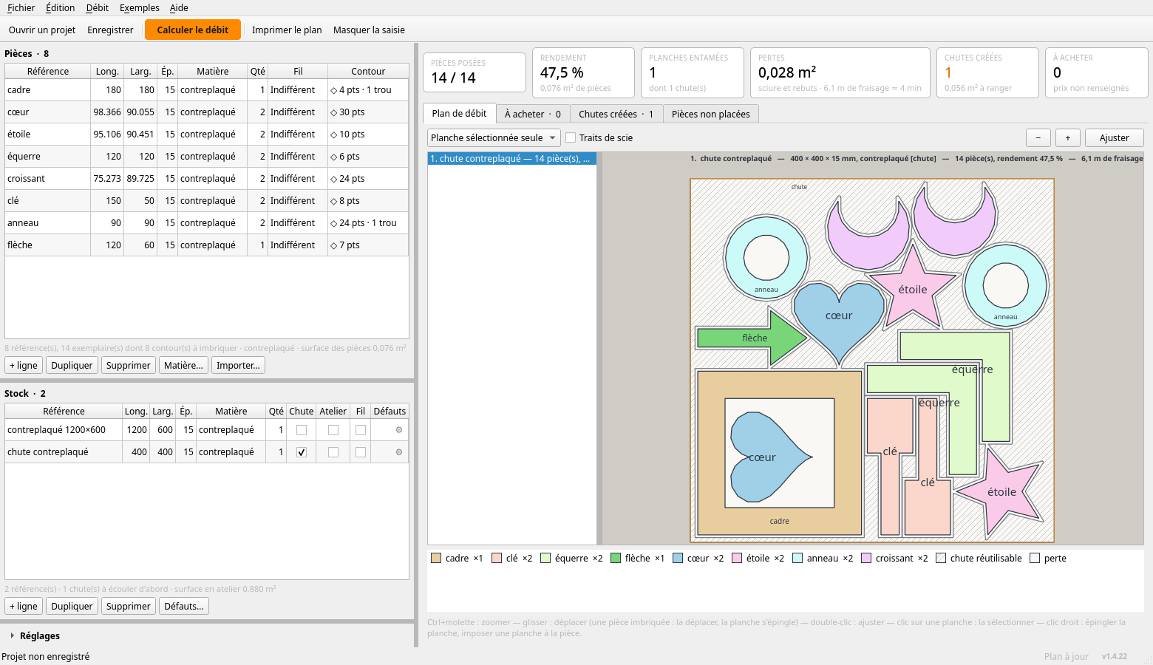
Task: Click Enregistrer in toolbar
Action: pyautogui.click(x=110, y=30)
